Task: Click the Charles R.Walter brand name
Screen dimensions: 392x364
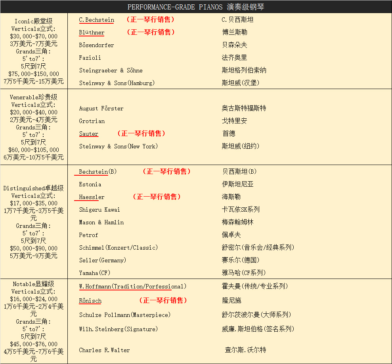Action: click(x=104, y=350)
